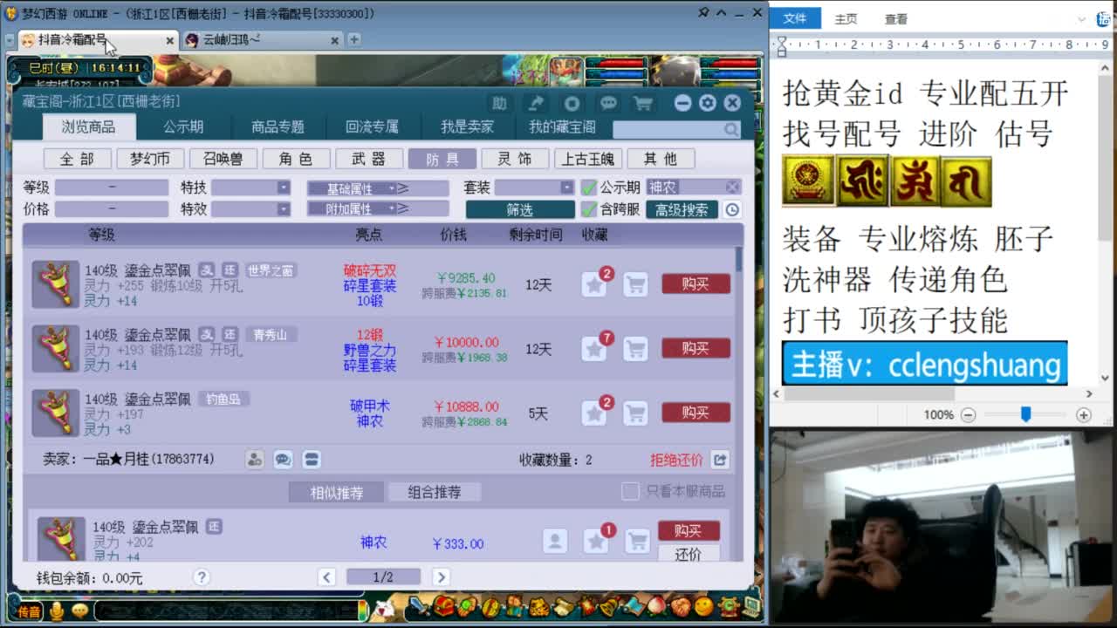
Task: Disable the 含跨服 checkbox
Action: 589,209
